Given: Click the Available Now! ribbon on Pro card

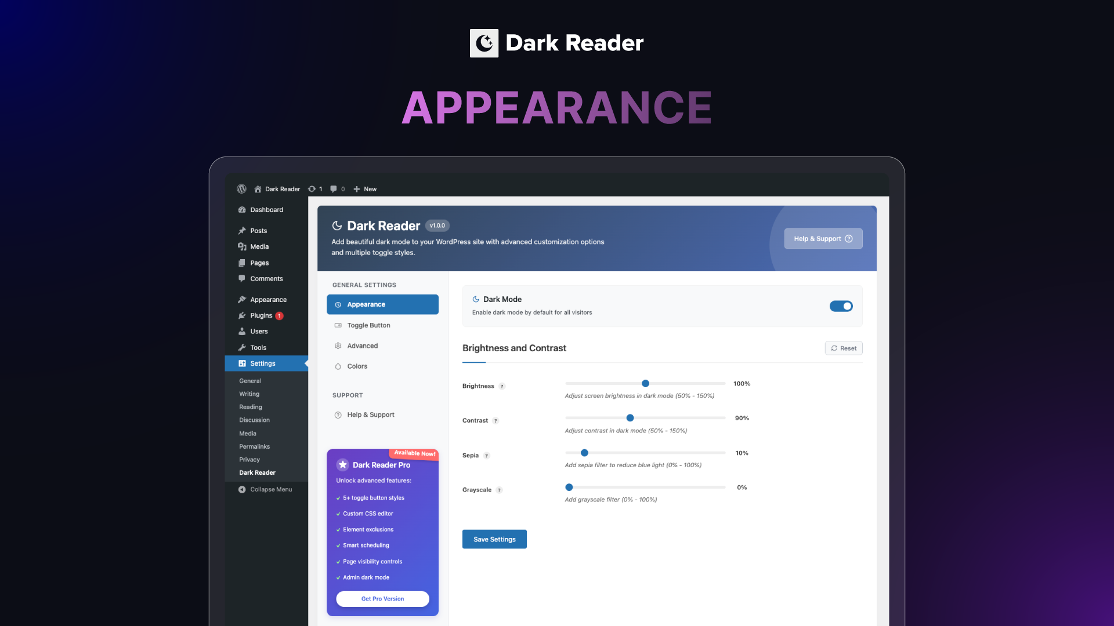Looking at the screenshot, I should (x=415, y=453).
